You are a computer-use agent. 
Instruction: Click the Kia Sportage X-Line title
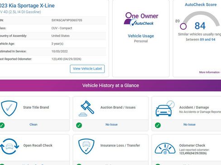[x=27, y=5]
